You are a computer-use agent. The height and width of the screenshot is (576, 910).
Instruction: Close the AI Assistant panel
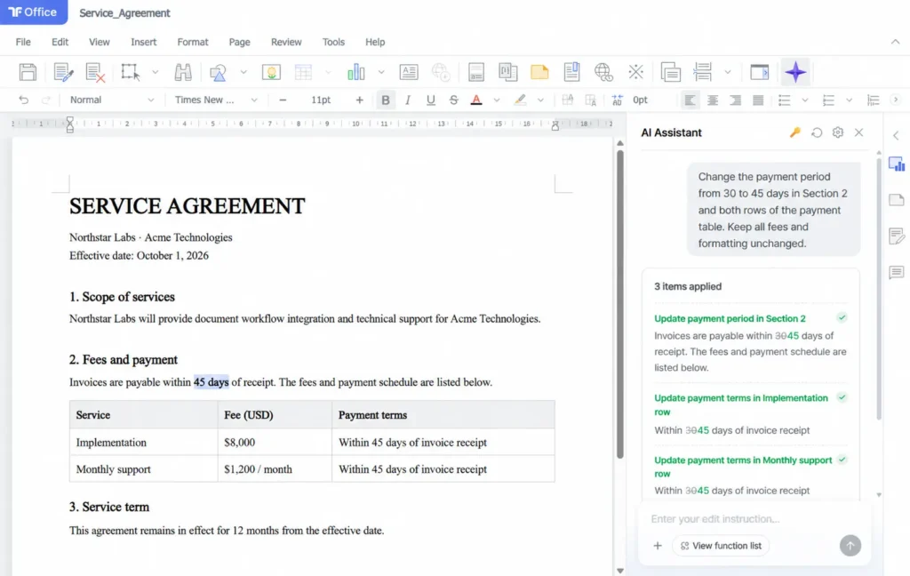coord(859,132)
